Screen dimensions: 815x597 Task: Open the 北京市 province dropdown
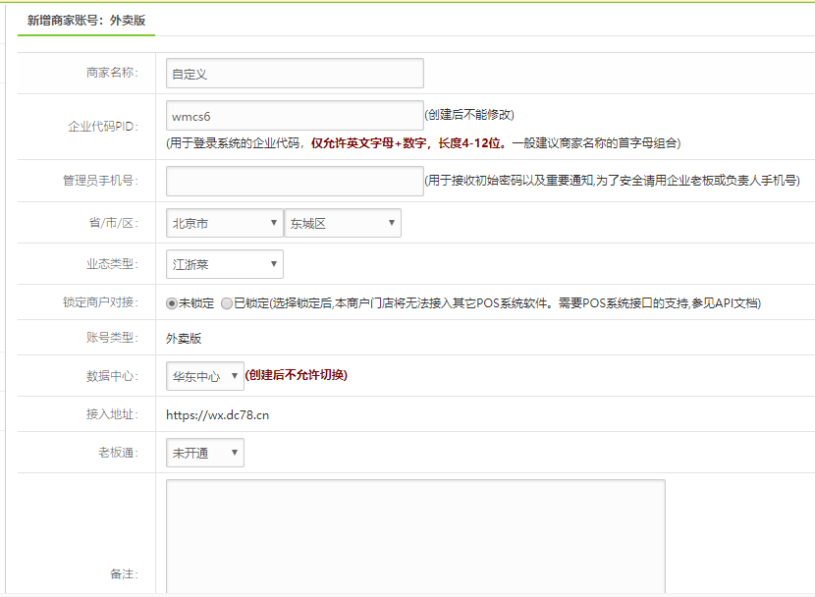[224, 224]
